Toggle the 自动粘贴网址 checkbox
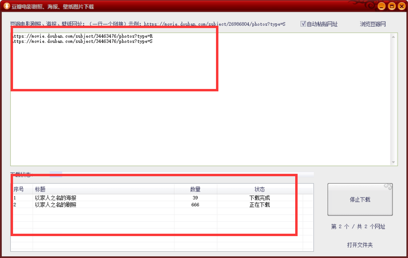Screen dimensions: 408x258 point(303,24)
